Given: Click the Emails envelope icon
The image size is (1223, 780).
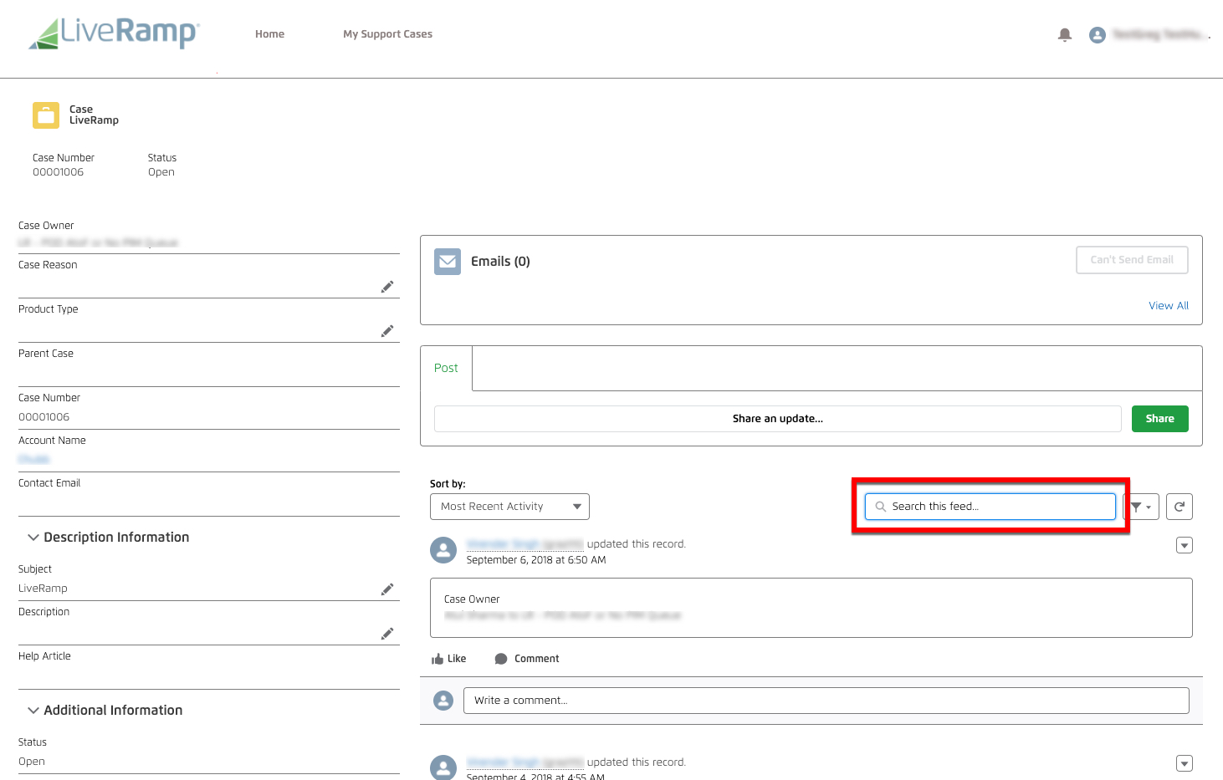Looking at the screenshot, I should tap(448, 262).
